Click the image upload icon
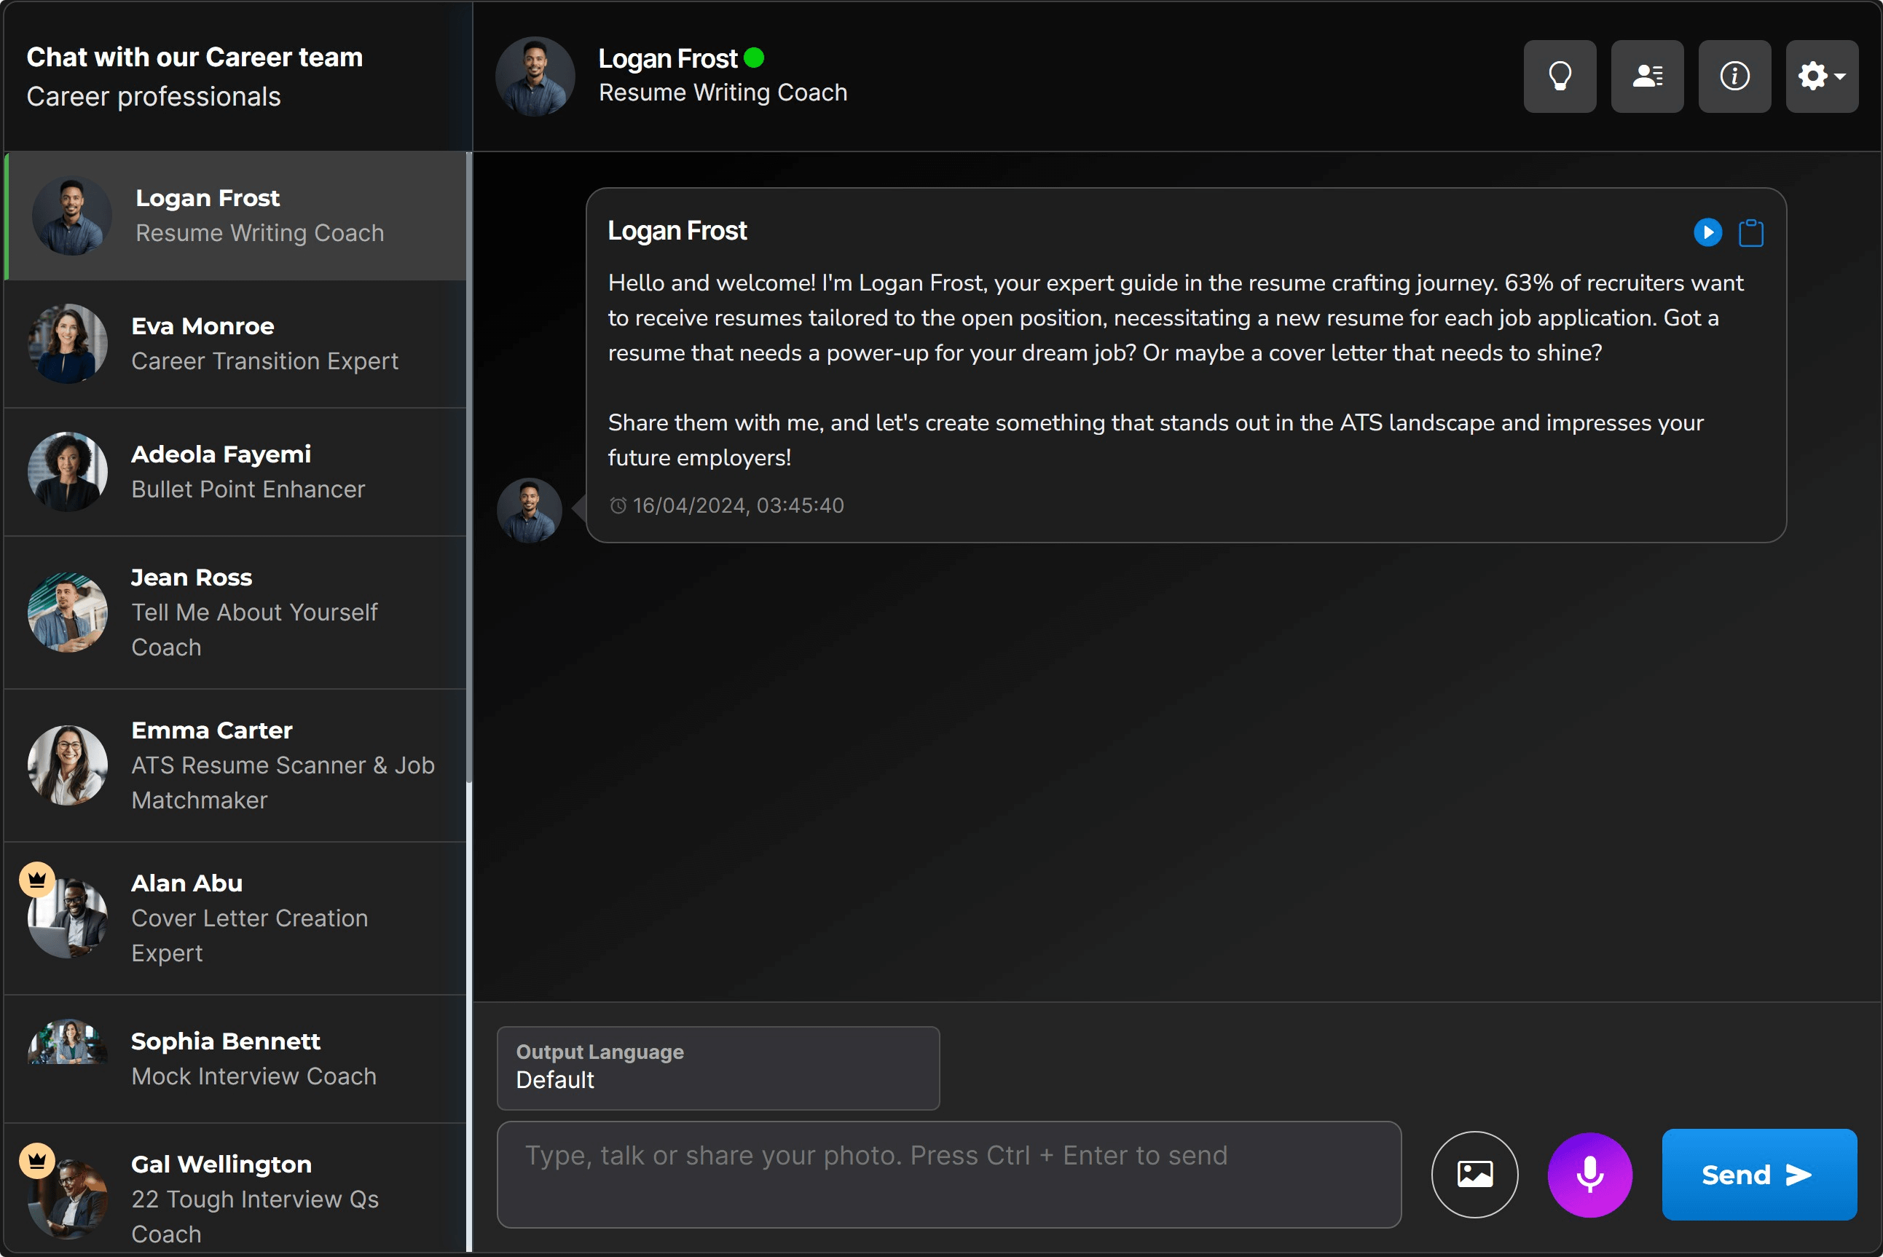Screen dimensions: 1883x1257 click(x=1474, y=1175)
